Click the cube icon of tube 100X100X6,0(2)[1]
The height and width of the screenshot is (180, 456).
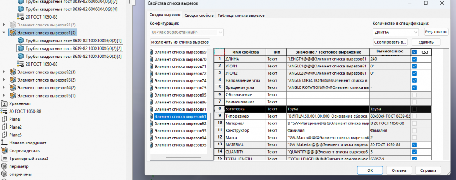(21, 41)
